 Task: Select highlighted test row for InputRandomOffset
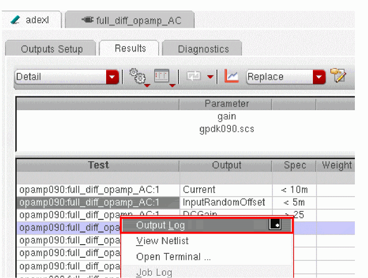[98, 203]
